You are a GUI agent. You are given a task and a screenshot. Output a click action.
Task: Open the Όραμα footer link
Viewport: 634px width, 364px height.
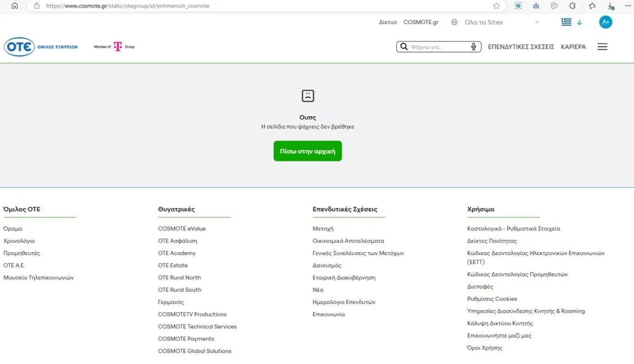[12, 229]
